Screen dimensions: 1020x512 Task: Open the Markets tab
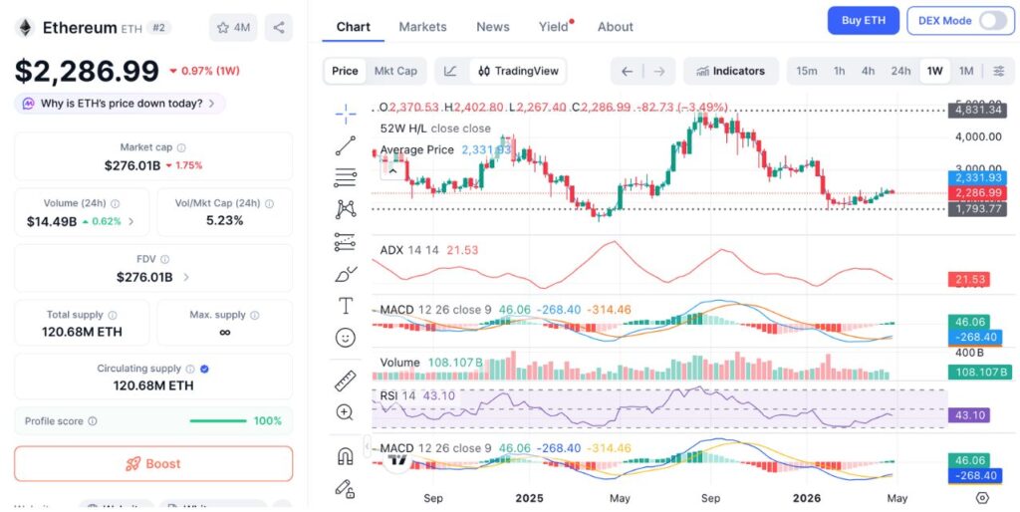(x=422, y=27)
